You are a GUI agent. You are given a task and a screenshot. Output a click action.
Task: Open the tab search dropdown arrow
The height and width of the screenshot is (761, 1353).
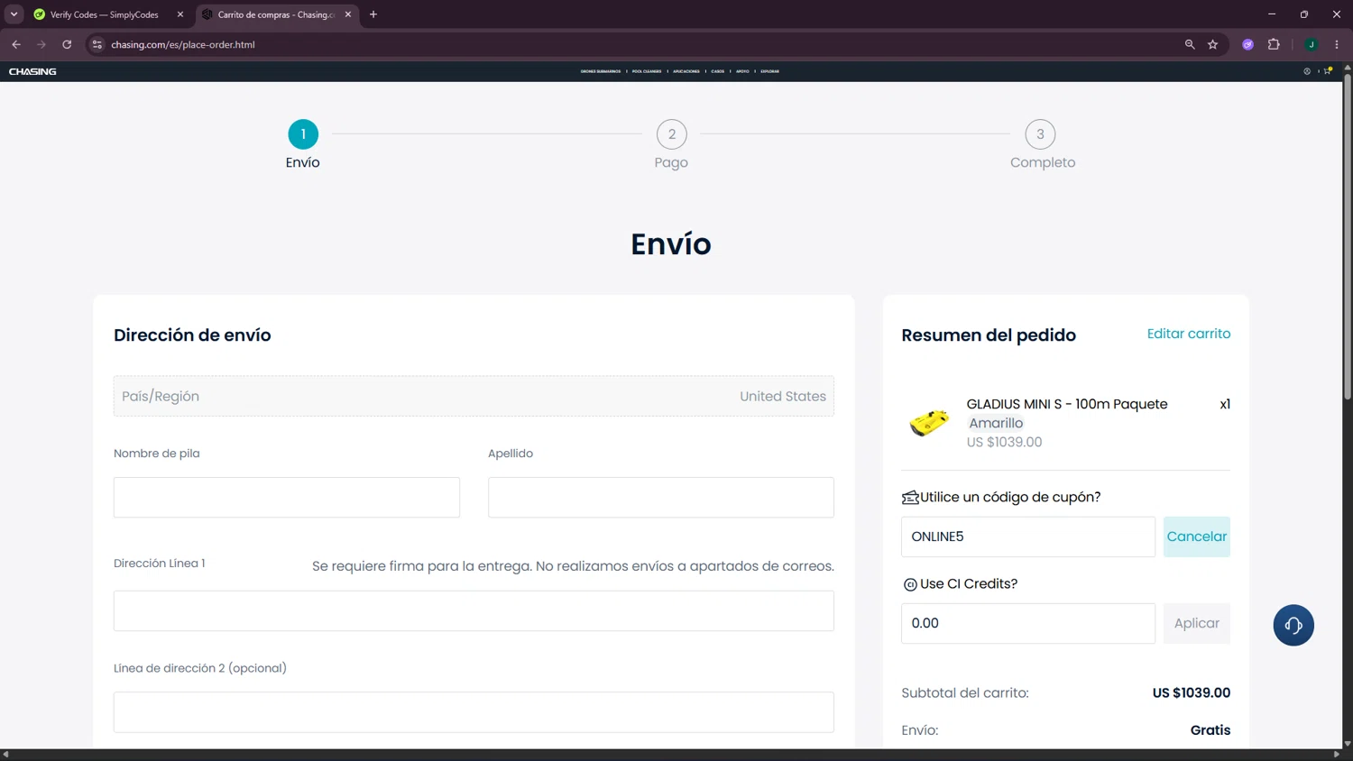pyautogui.click(x=14, y=14)
